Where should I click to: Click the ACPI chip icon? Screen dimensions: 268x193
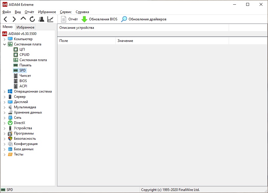[x=16, y=86]
